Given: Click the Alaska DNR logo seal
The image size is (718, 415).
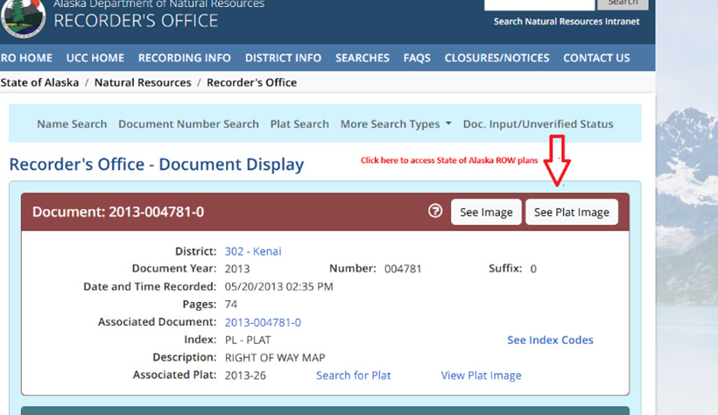Looking at the screenshot, I should pos(23,18).
